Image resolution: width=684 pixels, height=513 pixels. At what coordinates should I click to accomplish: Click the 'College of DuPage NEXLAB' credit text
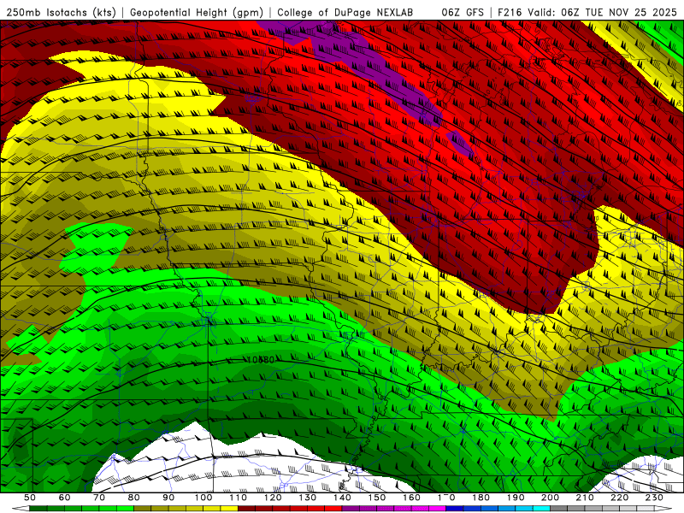tap(345, 12)
